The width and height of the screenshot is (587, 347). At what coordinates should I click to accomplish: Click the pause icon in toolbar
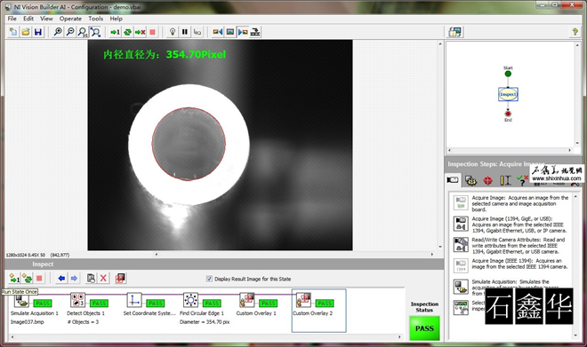pos(185,32)
